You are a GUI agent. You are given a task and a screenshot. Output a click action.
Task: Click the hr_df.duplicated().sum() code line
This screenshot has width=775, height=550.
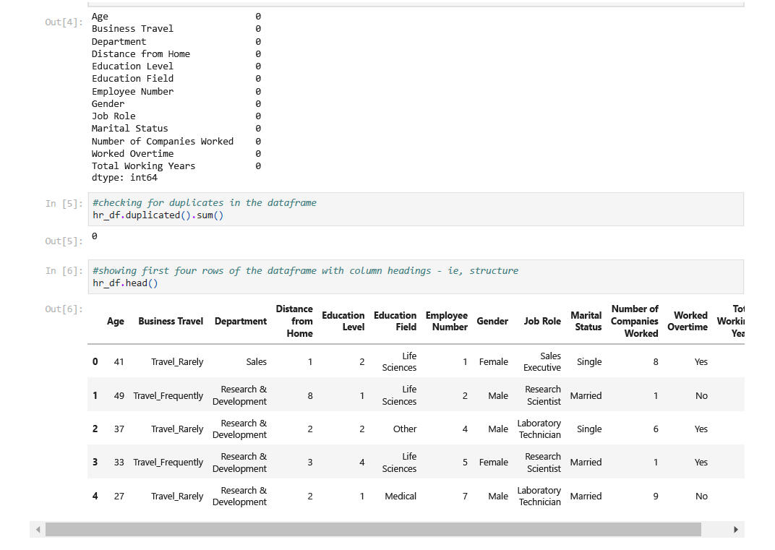pyautogui.click(x=158, y=215)
